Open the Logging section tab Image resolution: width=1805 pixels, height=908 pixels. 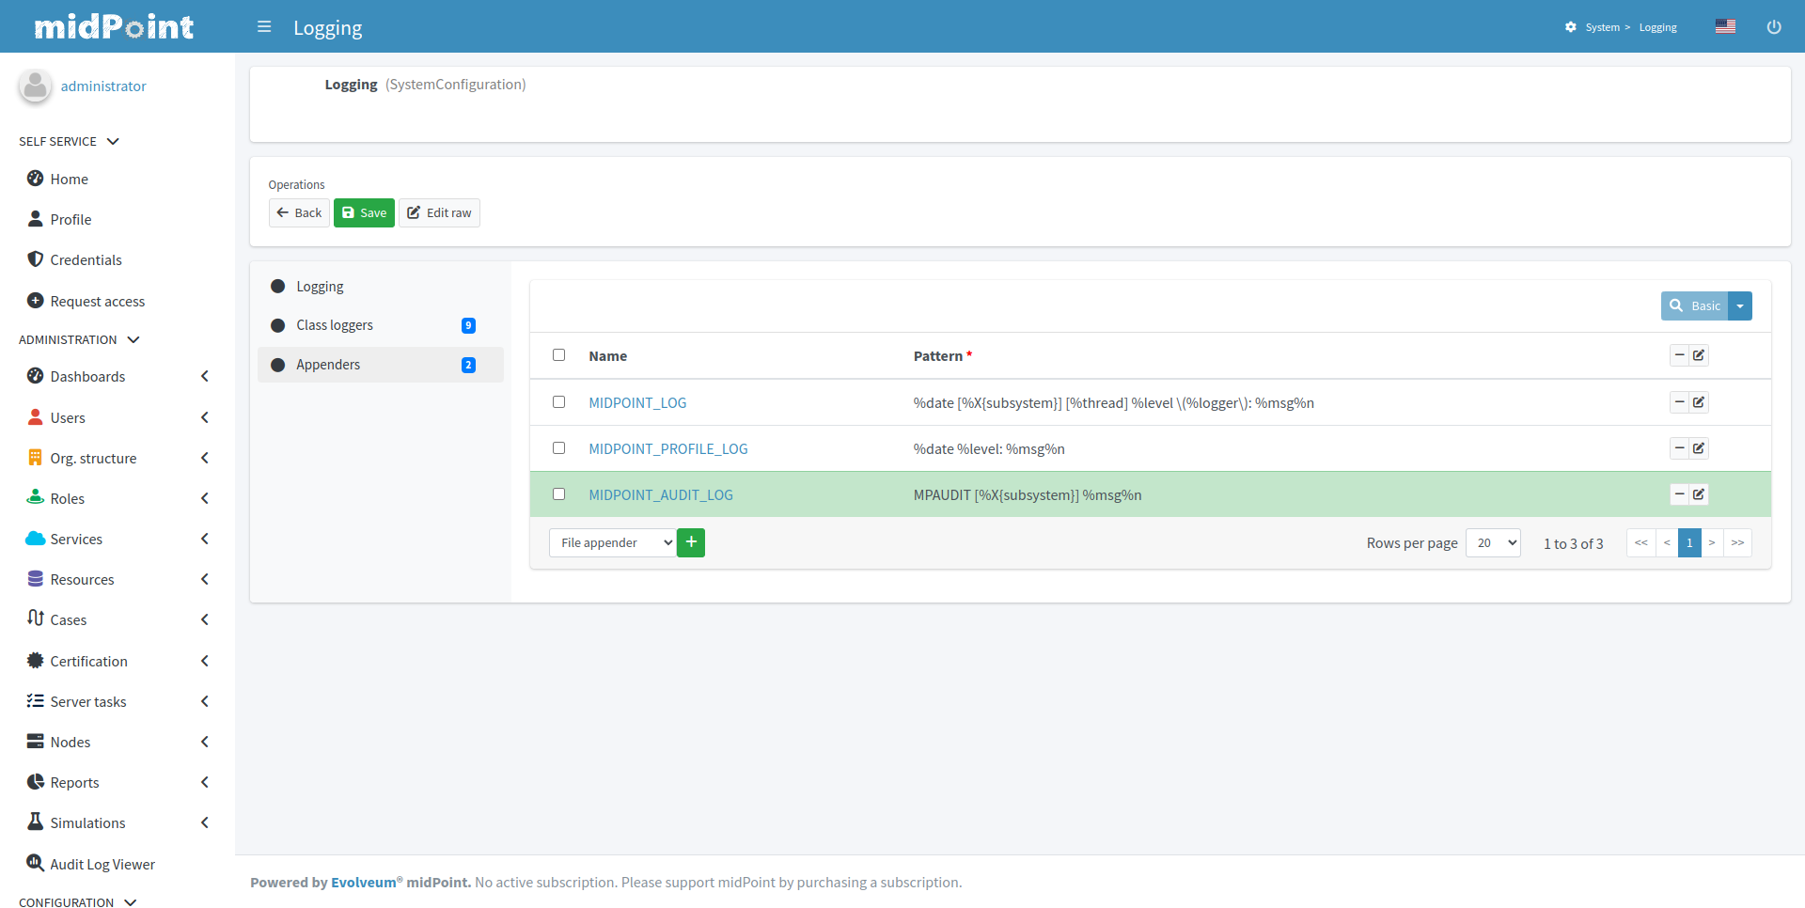click(381, 287)
